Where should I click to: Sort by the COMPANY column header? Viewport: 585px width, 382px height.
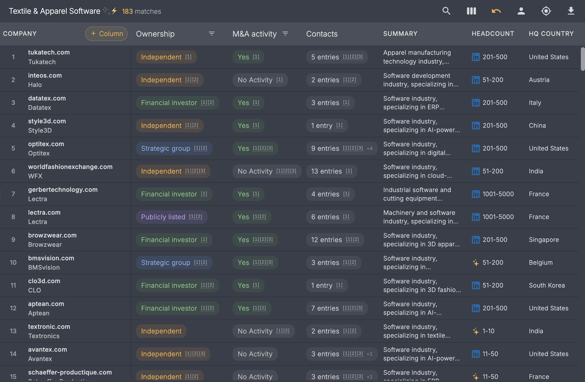(20, 34)
